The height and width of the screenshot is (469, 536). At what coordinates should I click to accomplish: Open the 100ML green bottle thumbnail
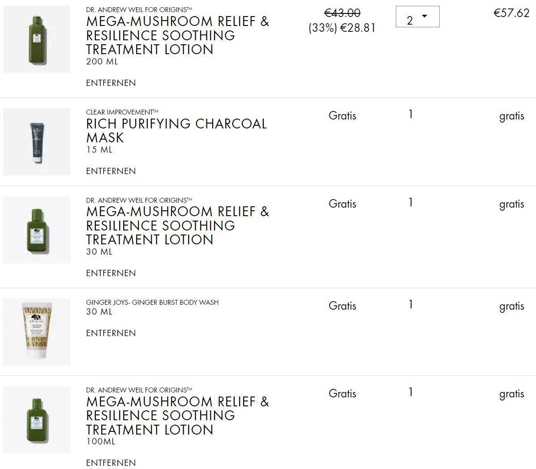click(x=37, y=420)
